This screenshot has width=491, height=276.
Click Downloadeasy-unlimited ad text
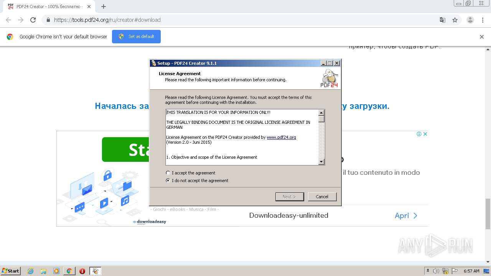click(x=289, y=215)
